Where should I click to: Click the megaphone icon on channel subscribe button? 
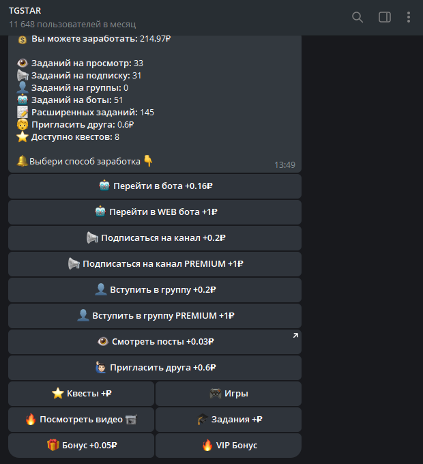92,238
